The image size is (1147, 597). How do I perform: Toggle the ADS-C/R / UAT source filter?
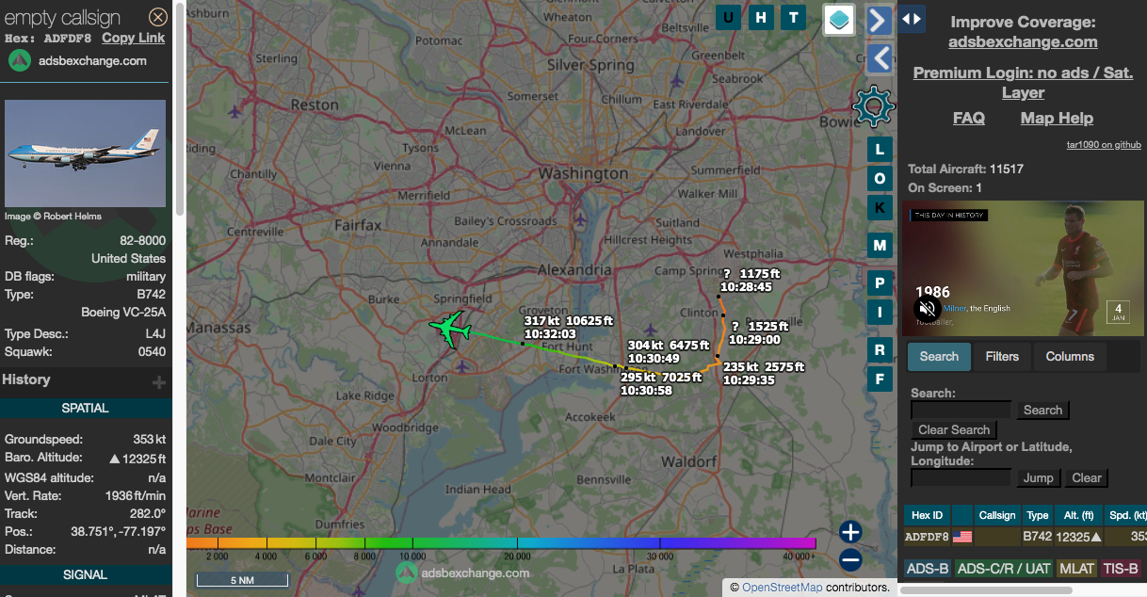click(1004, 569)
